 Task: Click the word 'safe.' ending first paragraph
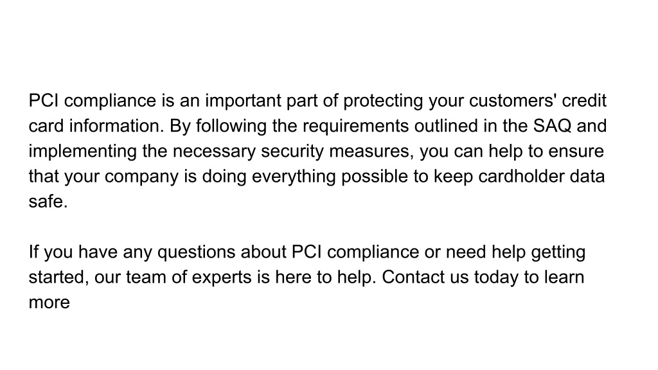pyautogui.click(x=48, y=201)
